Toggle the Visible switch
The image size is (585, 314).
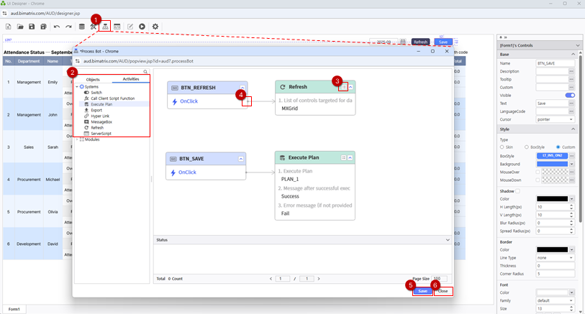click(x=570, y=95)
